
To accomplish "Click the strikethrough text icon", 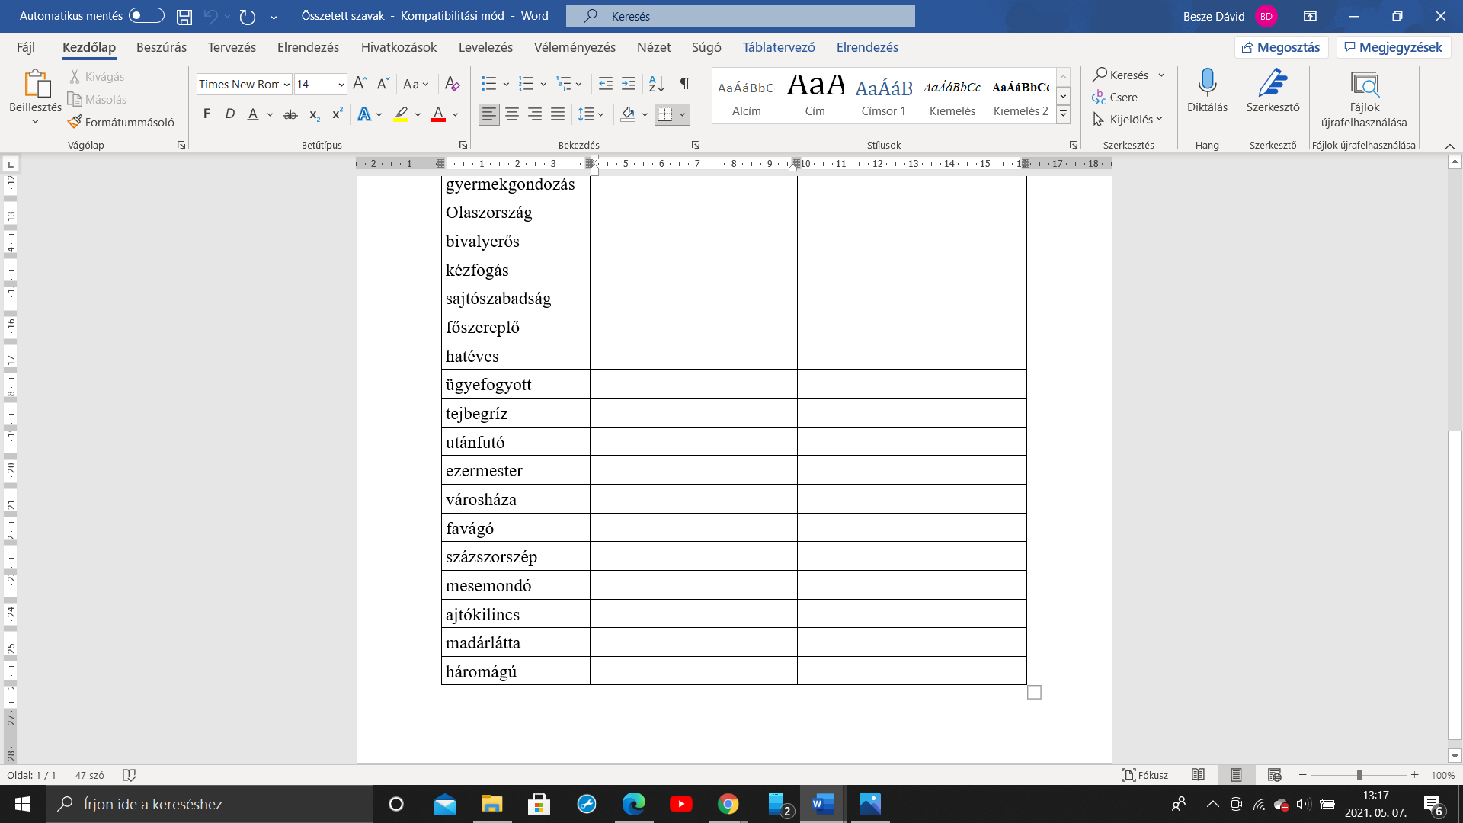I will 290,115.
